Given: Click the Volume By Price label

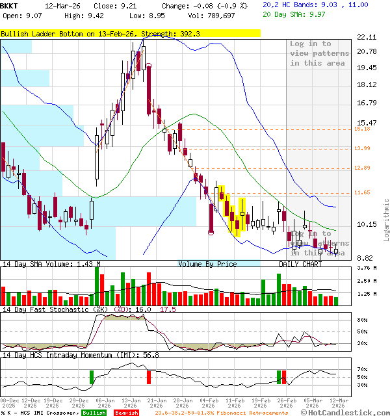Looking at the screenshot, I should [x=207, y=264].
